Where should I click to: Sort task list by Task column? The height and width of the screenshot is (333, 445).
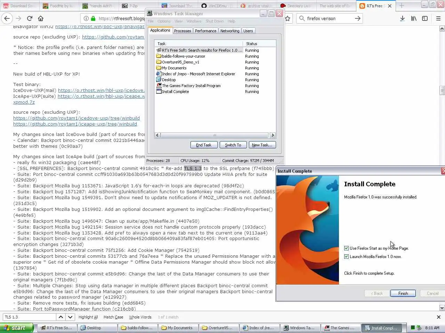[x=199, y=44]
